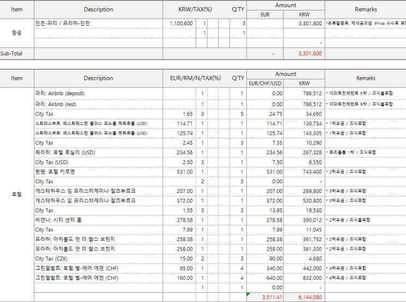Click the red 6,144,080 KRW total cell

click(304, 297)
